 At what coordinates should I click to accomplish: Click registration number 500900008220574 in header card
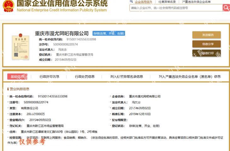coord(66,44)
